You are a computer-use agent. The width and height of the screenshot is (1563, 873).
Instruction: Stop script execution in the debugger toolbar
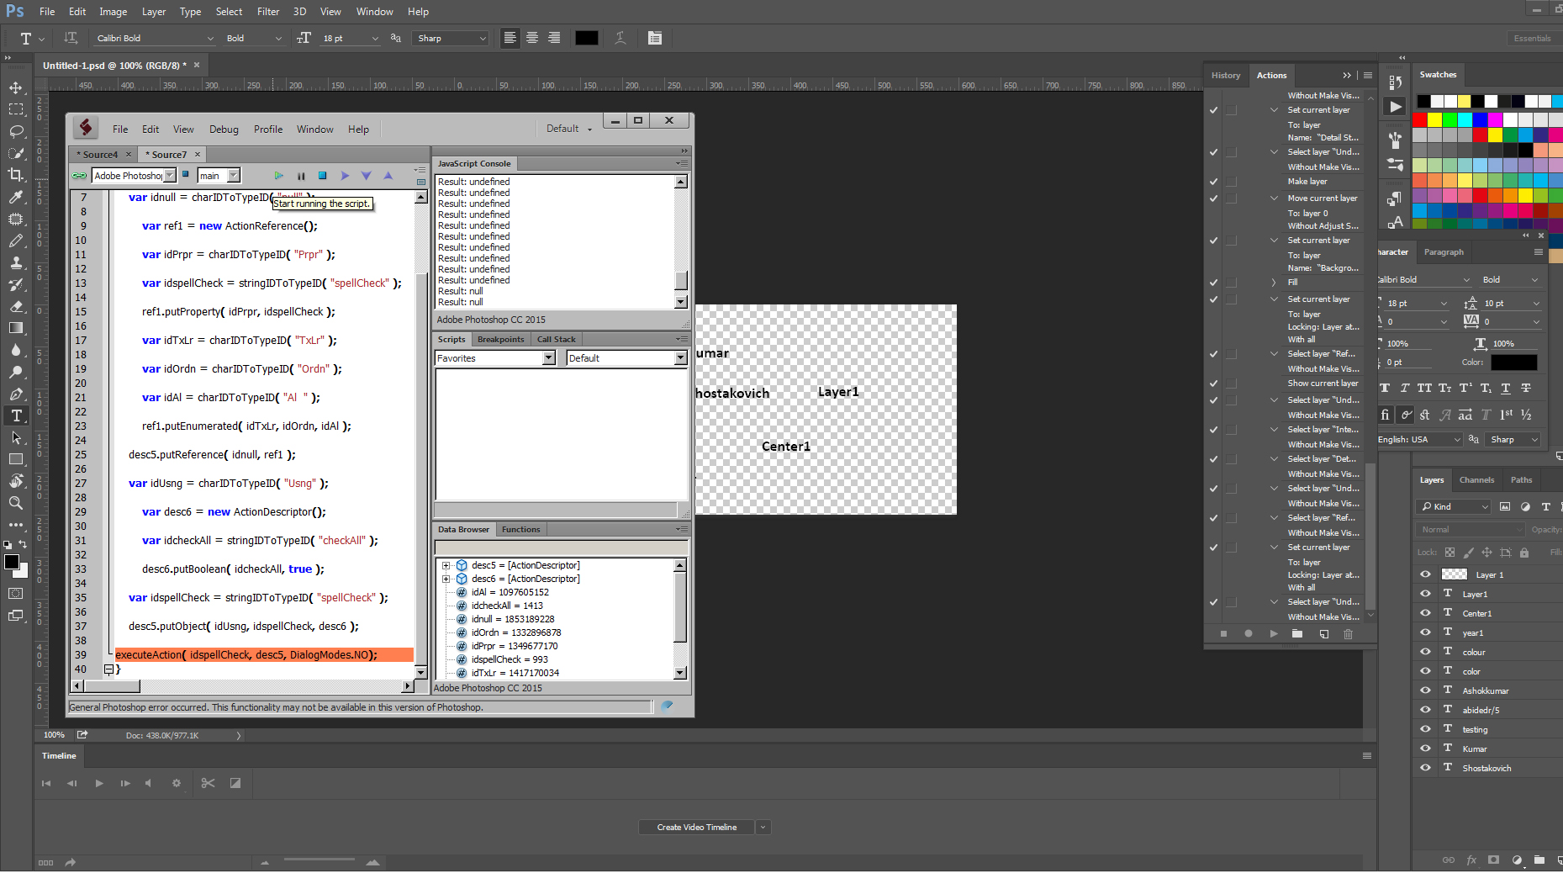(322, 175)
